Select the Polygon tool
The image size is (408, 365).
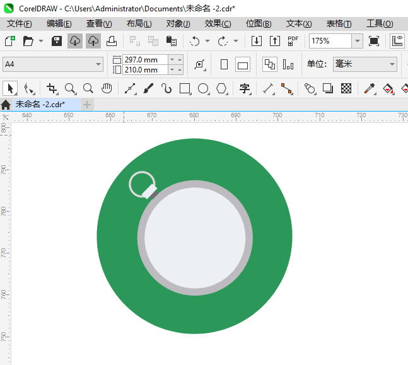(x=221, y=88)
